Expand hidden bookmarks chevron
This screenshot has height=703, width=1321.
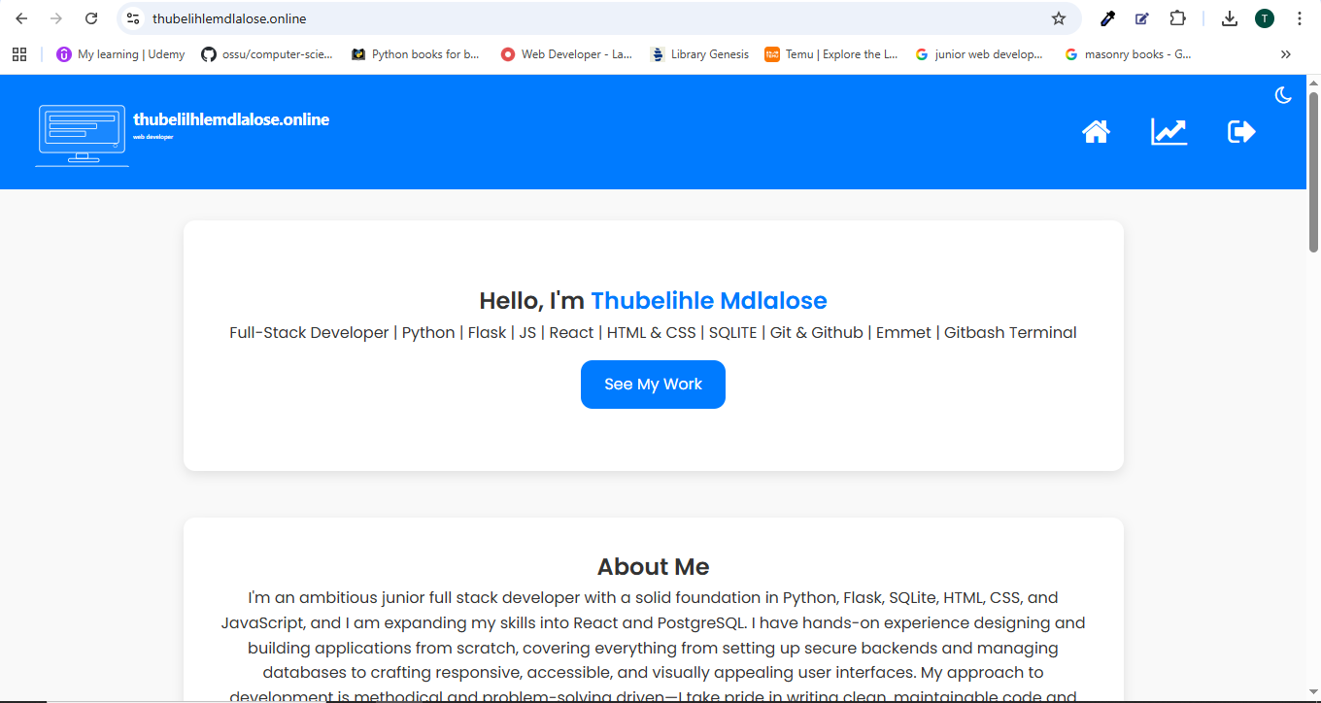click(1286, 54)
